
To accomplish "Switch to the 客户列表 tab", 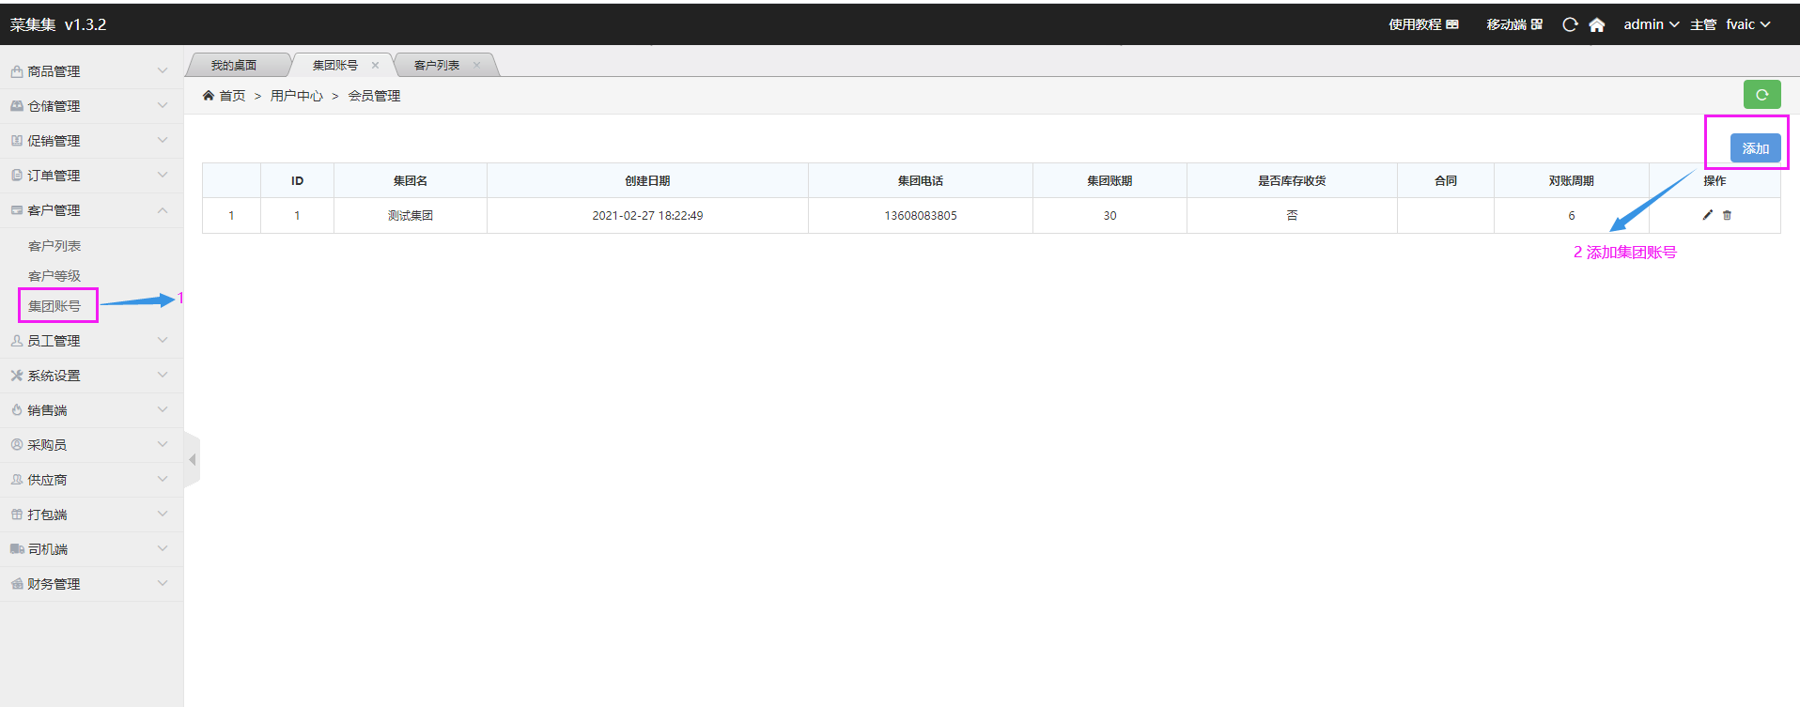I will pos(436,66).
